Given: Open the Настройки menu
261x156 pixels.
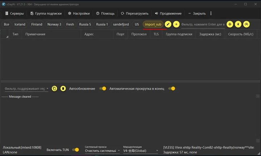Looking at the screenshot, I should [x=79, y=13].
